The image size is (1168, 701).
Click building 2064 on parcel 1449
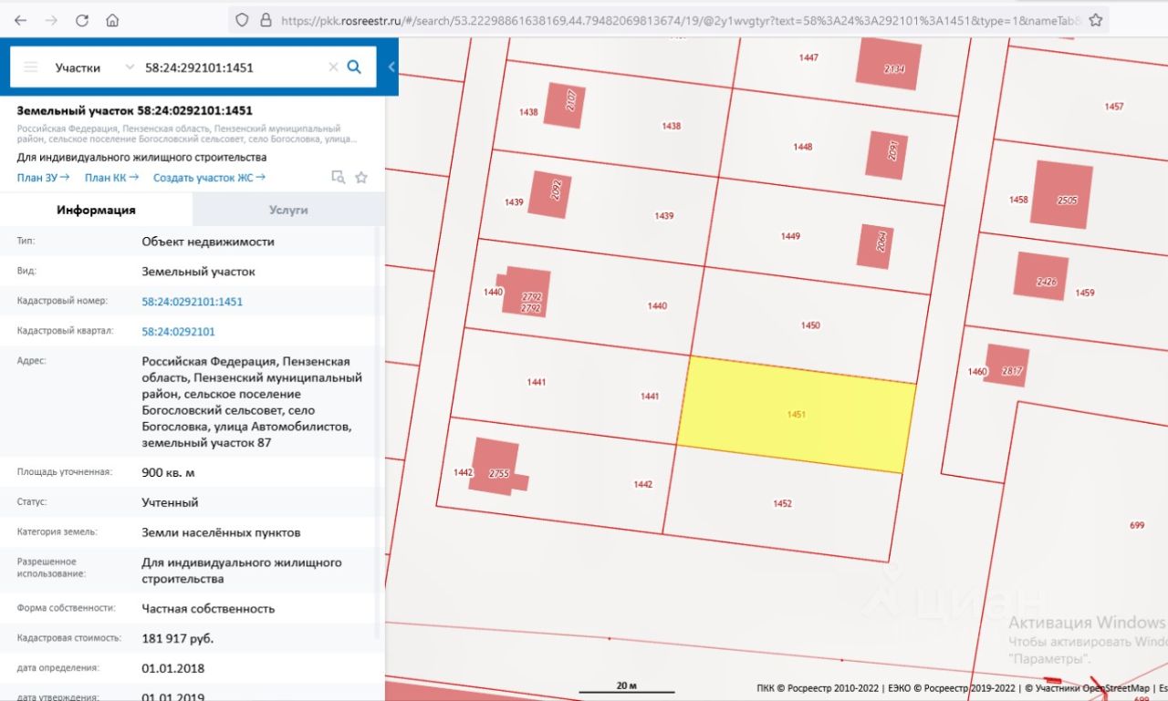(x=876, y=246)
